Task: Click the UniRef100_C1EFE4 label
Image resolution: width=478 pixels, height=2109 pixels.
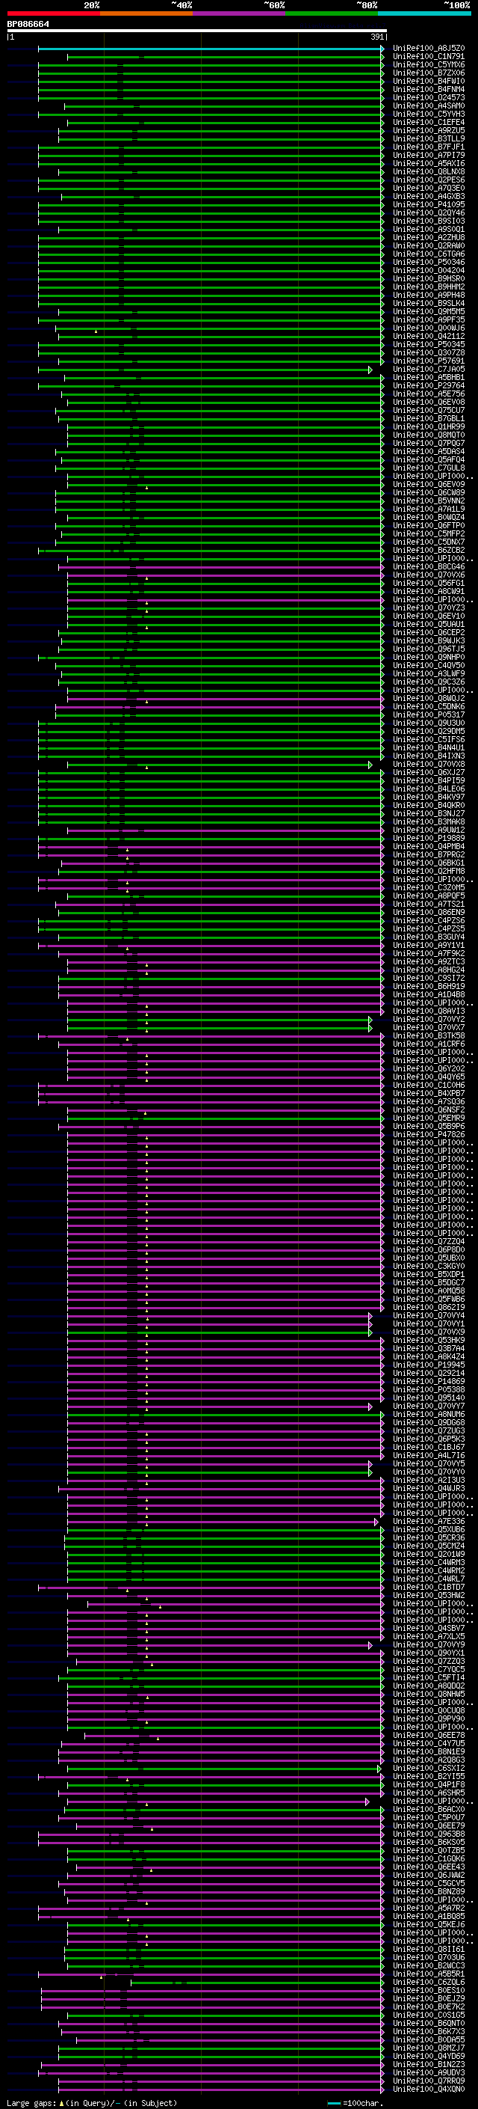Action: [x=429, y=122]
